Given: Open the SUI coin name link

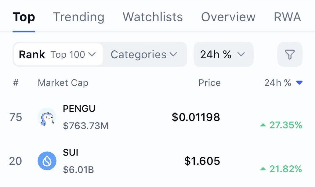Looking at the screenshot, I should click(71, 152).
